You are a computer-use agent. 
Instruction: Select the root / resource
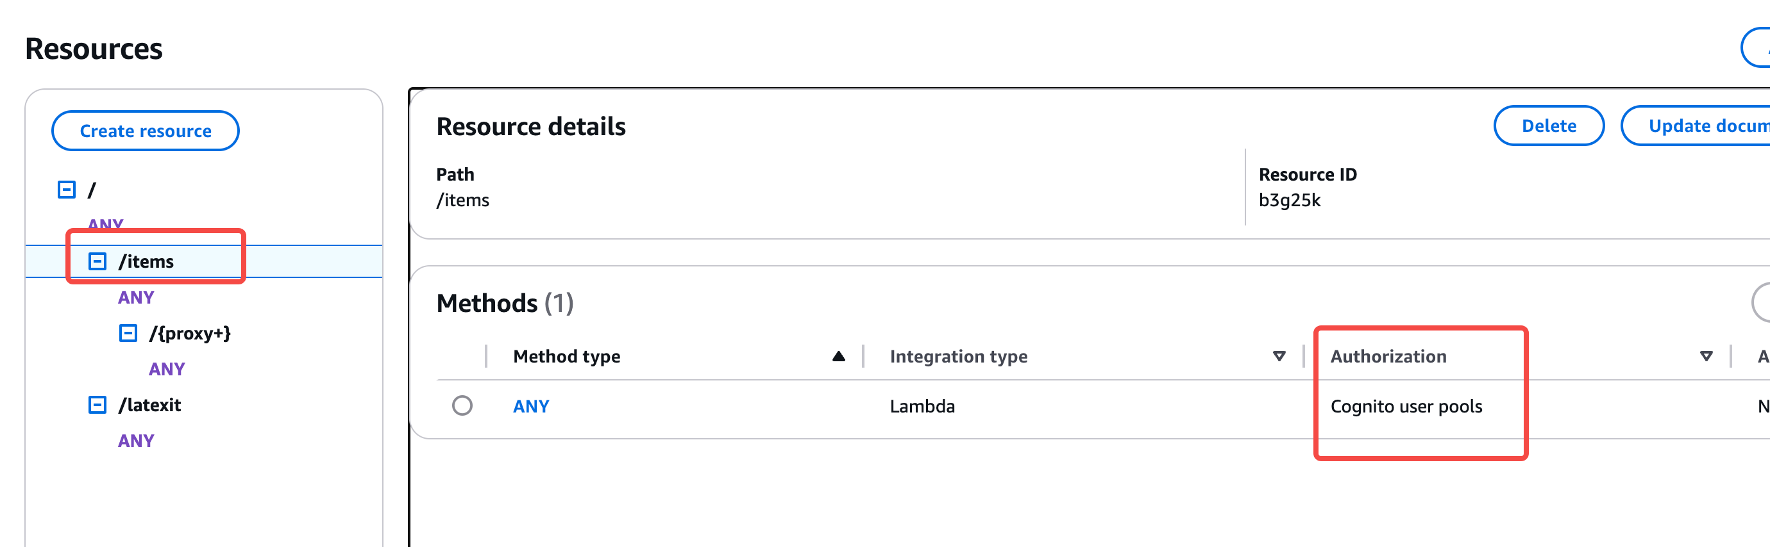click(x=92, y=190)
